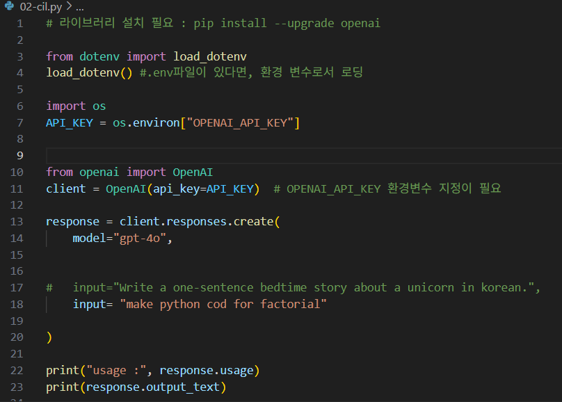Click line number 23 in gutter

point(17,387)
